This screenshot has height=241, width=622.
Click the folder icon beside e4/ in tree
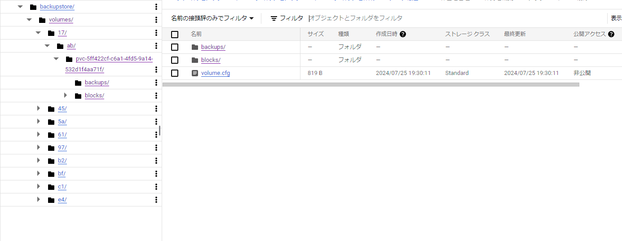point(51,200)
